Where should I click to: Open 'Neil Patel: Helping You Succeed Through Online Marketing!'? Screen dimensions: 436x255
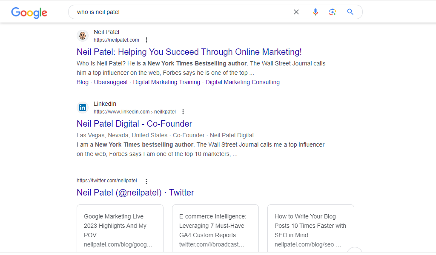point(189,52)
